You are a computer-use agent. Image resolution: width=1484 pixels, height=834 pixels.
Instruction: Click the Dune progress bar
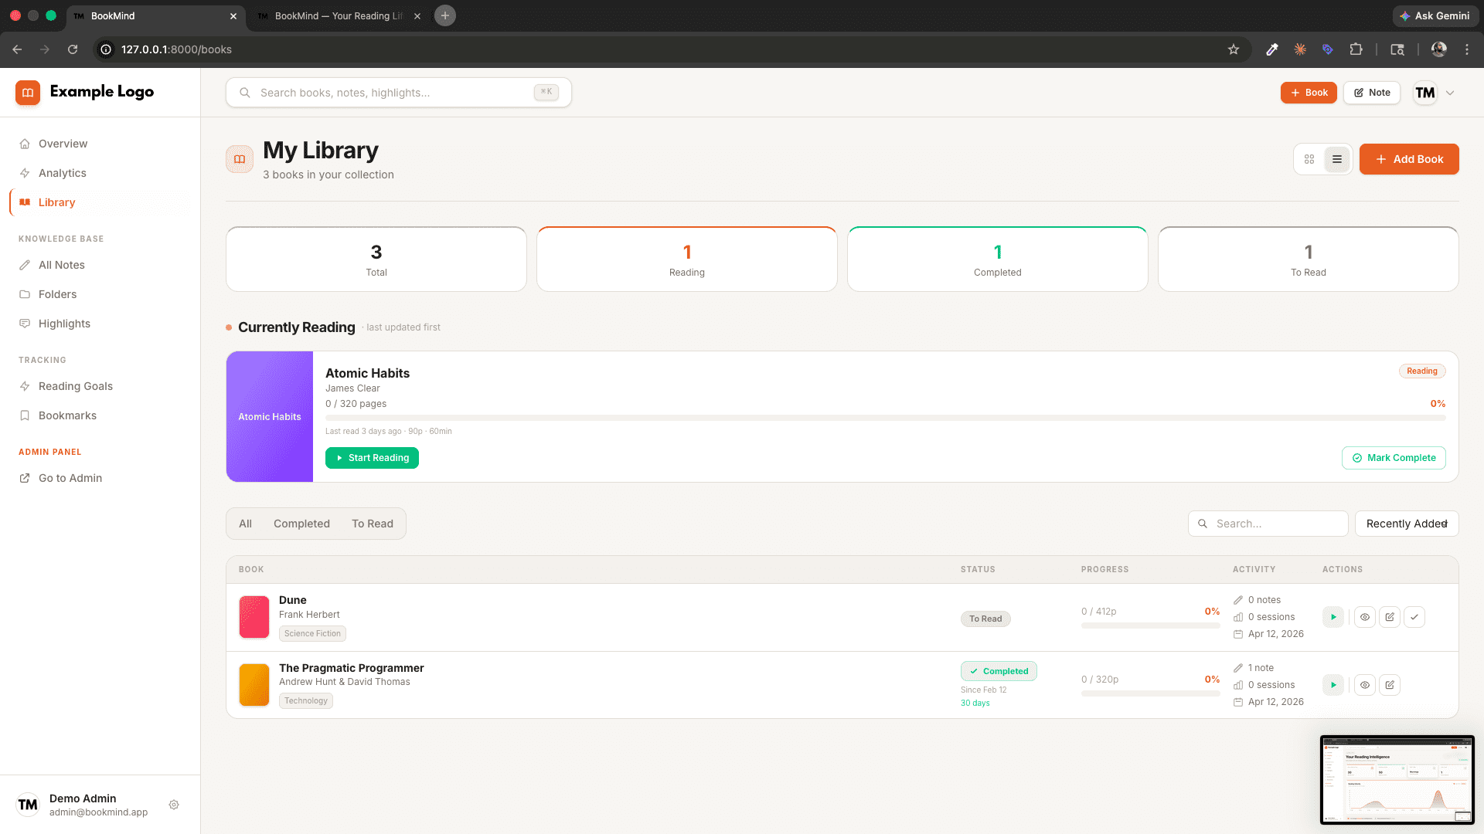1150,625
